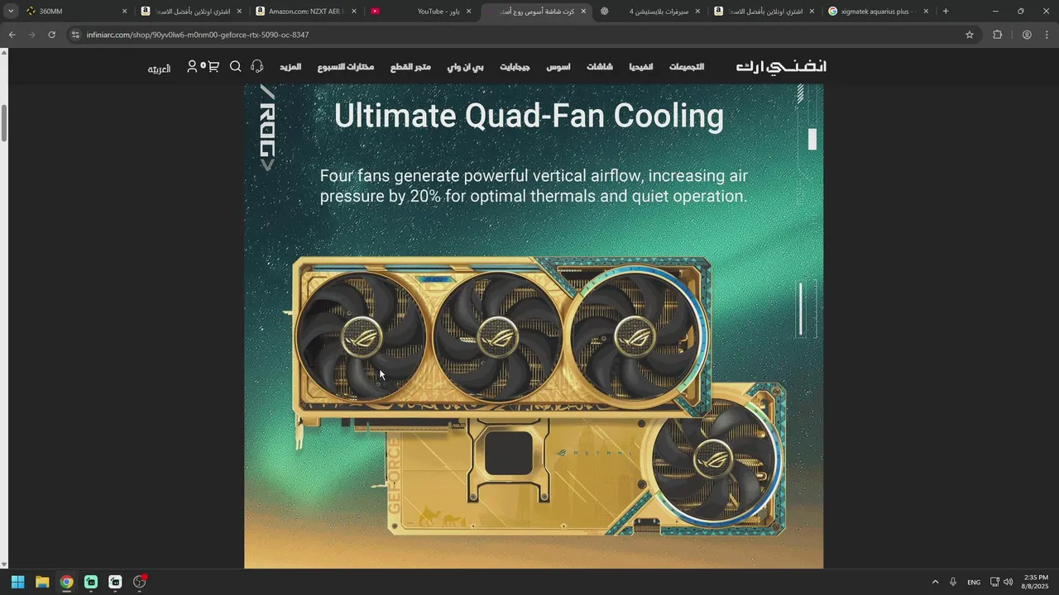Go back to previous page

(12, 35)
